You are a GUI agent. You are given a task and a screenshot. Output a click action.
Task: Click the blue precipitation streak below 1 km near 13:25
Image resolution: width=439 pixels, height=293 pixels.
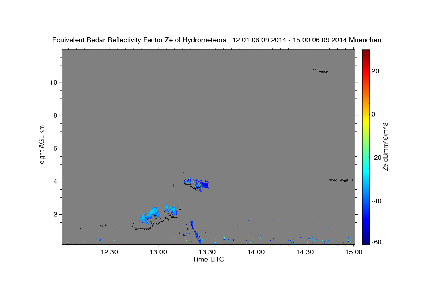(198, 237)
